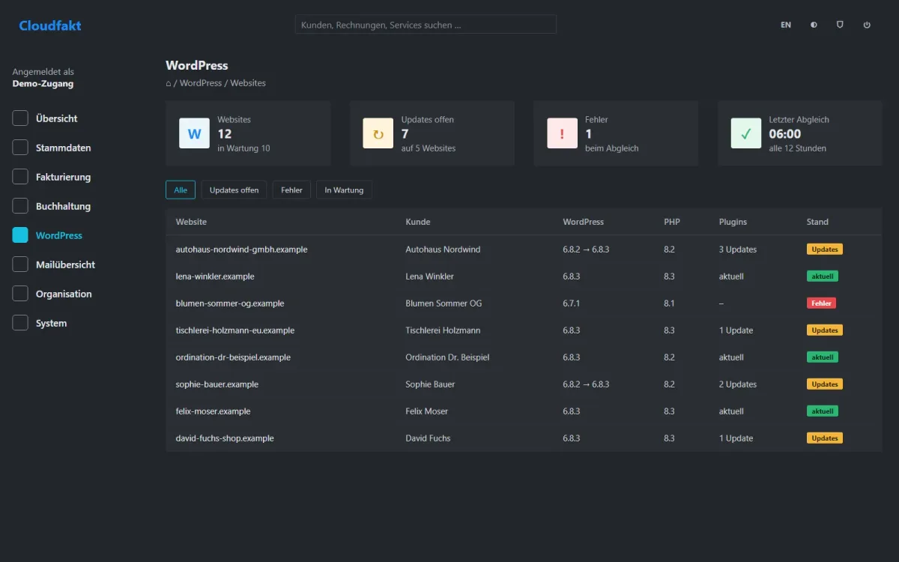
Task: Click the Stammdaten sidebar icon box
Action: [20, 148]
